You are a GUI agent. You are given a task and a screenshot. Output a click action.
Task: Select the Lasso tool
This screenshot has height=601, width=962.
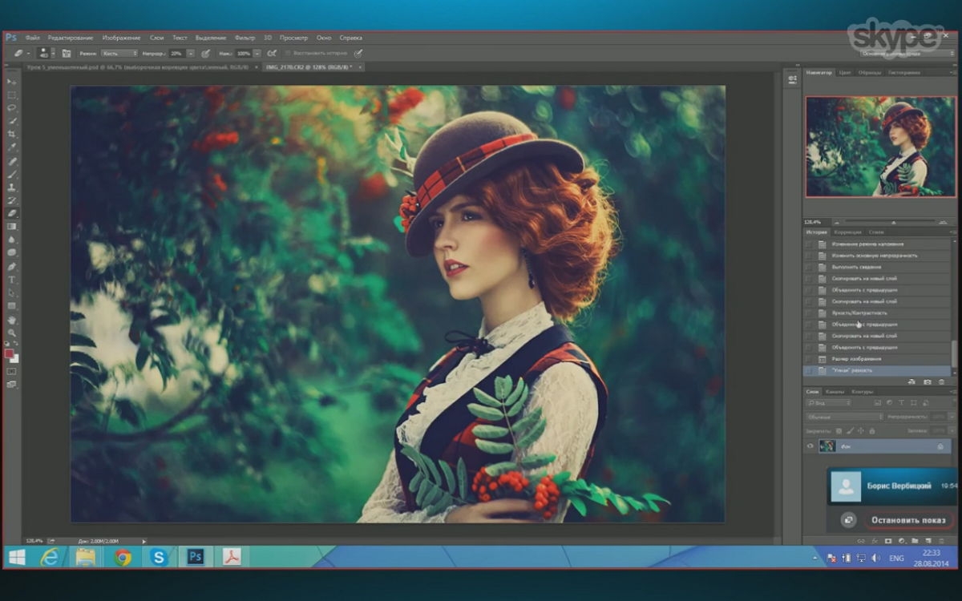coord(12,107)
